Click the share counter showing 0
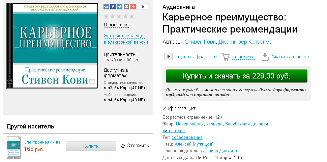This screenshot has width=327, height=162. pyautogui.click(x=143, y=7)
